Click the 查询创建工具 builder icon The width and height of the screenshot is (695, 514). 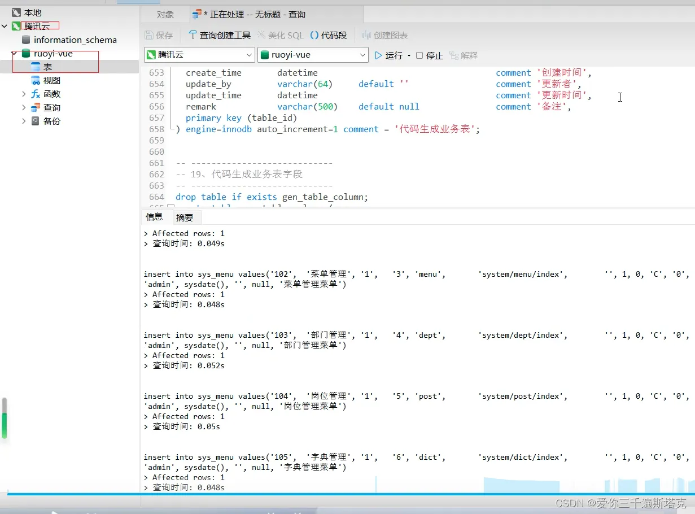pos(193,35)
